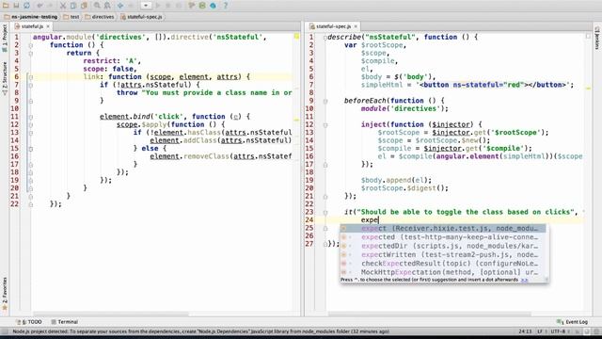602x339 pixels.
Task: Click the ns-jasmine-testing breadcrumb folder
Action: (x=31, y=17)
